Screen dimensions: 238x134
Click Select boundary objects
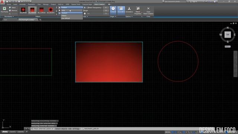(x=12, y=7)
